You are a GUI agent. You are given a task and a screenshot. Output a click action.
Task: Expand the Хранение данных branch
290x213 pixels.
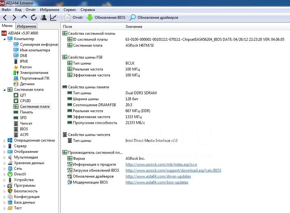4,163
